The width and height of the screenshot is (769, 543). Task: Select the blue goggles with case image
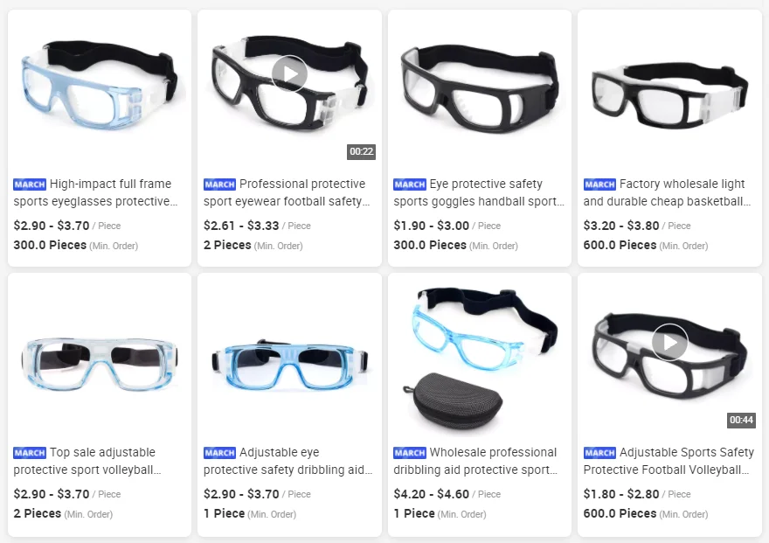(x=479, y=360)
